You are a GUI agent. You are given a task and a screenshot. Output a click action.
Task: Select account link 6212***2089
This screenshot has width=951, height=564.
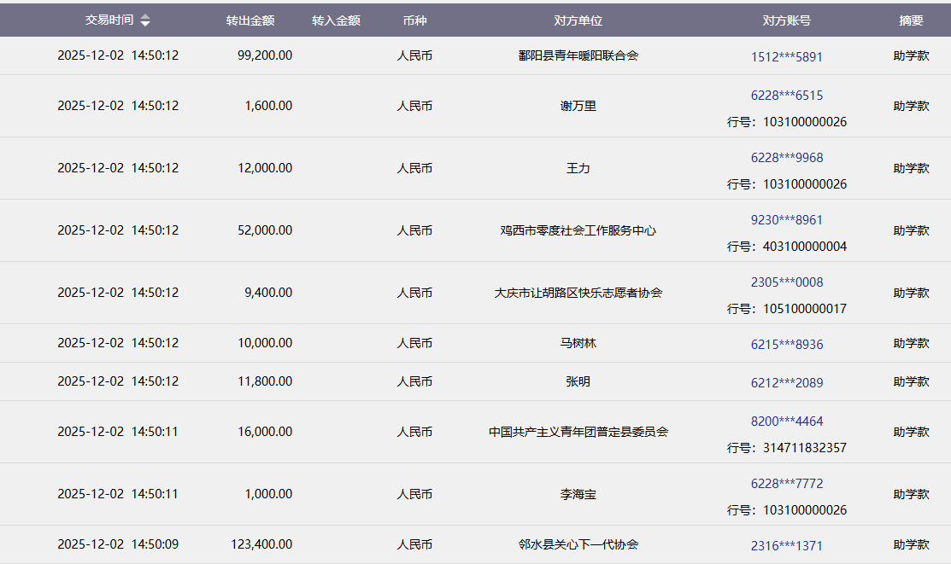pos(787,383)
